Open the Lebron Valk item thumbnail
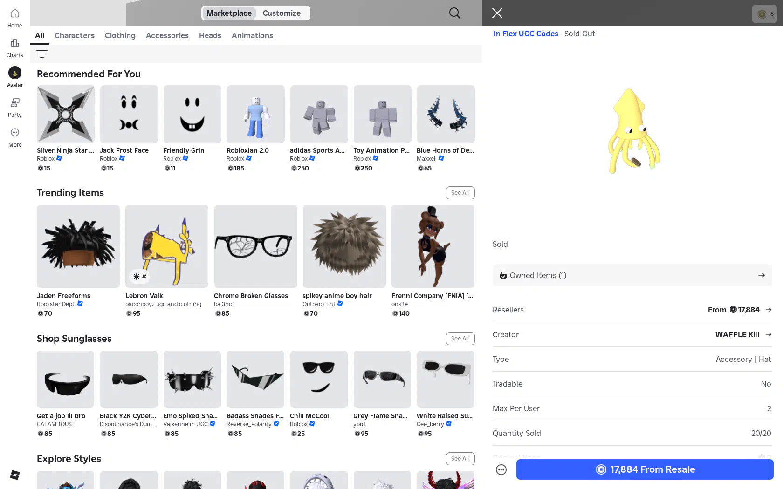Screen dimensions: 783x489 (167, 246)
